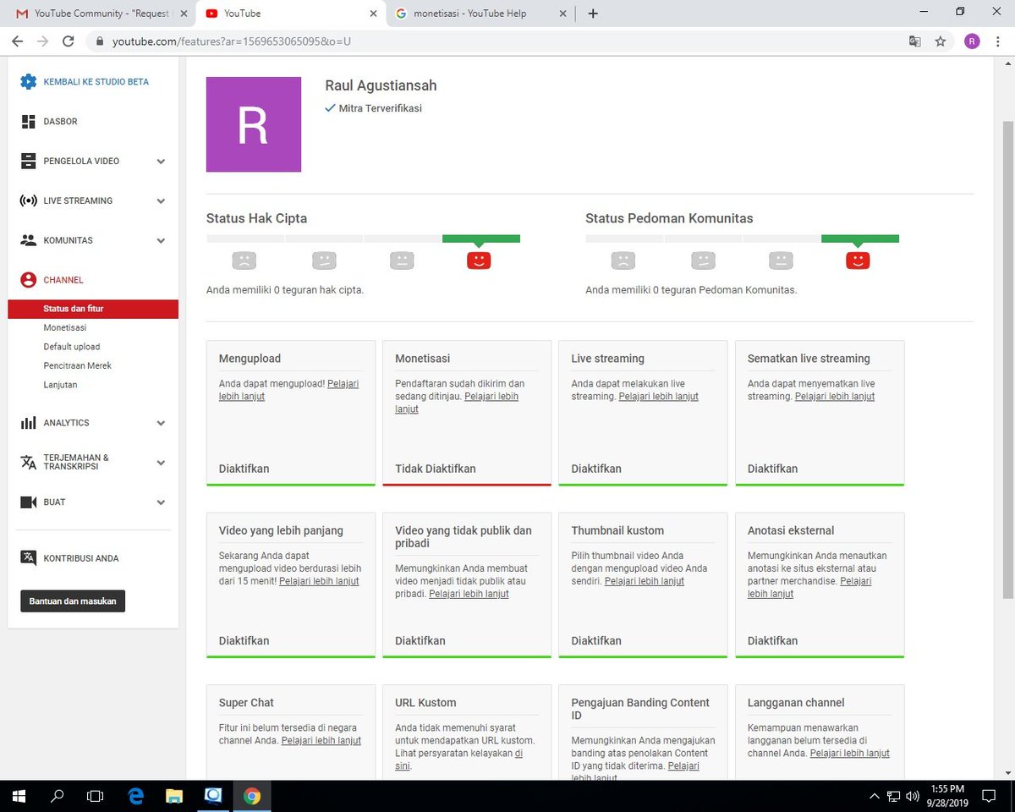Screen dimensions: 1015x812
Task: Open the Windows Start menu
Action: (18, 796)
